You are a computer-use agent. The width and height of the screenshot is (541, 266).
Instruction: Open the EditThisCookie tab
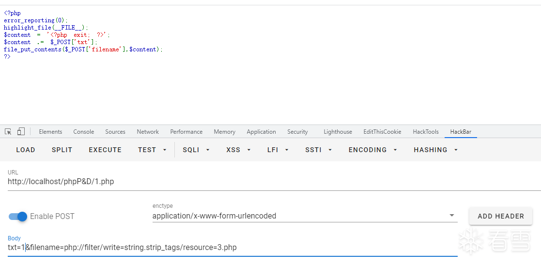click(382, 132)
